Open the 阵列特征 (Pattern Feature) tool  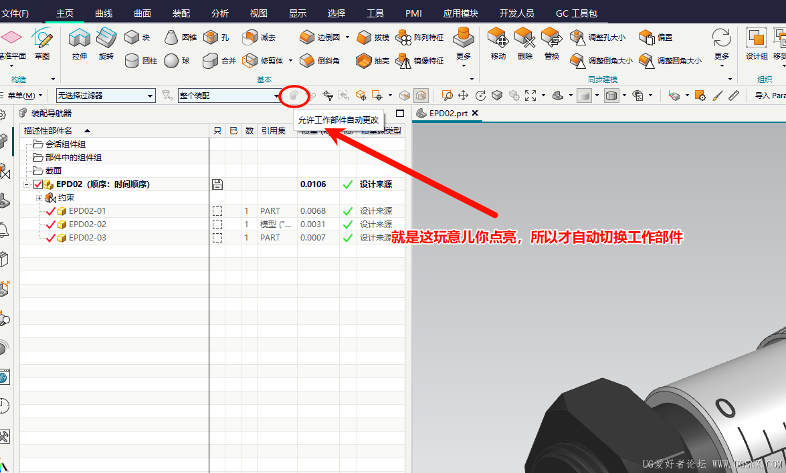pos(419,37)
